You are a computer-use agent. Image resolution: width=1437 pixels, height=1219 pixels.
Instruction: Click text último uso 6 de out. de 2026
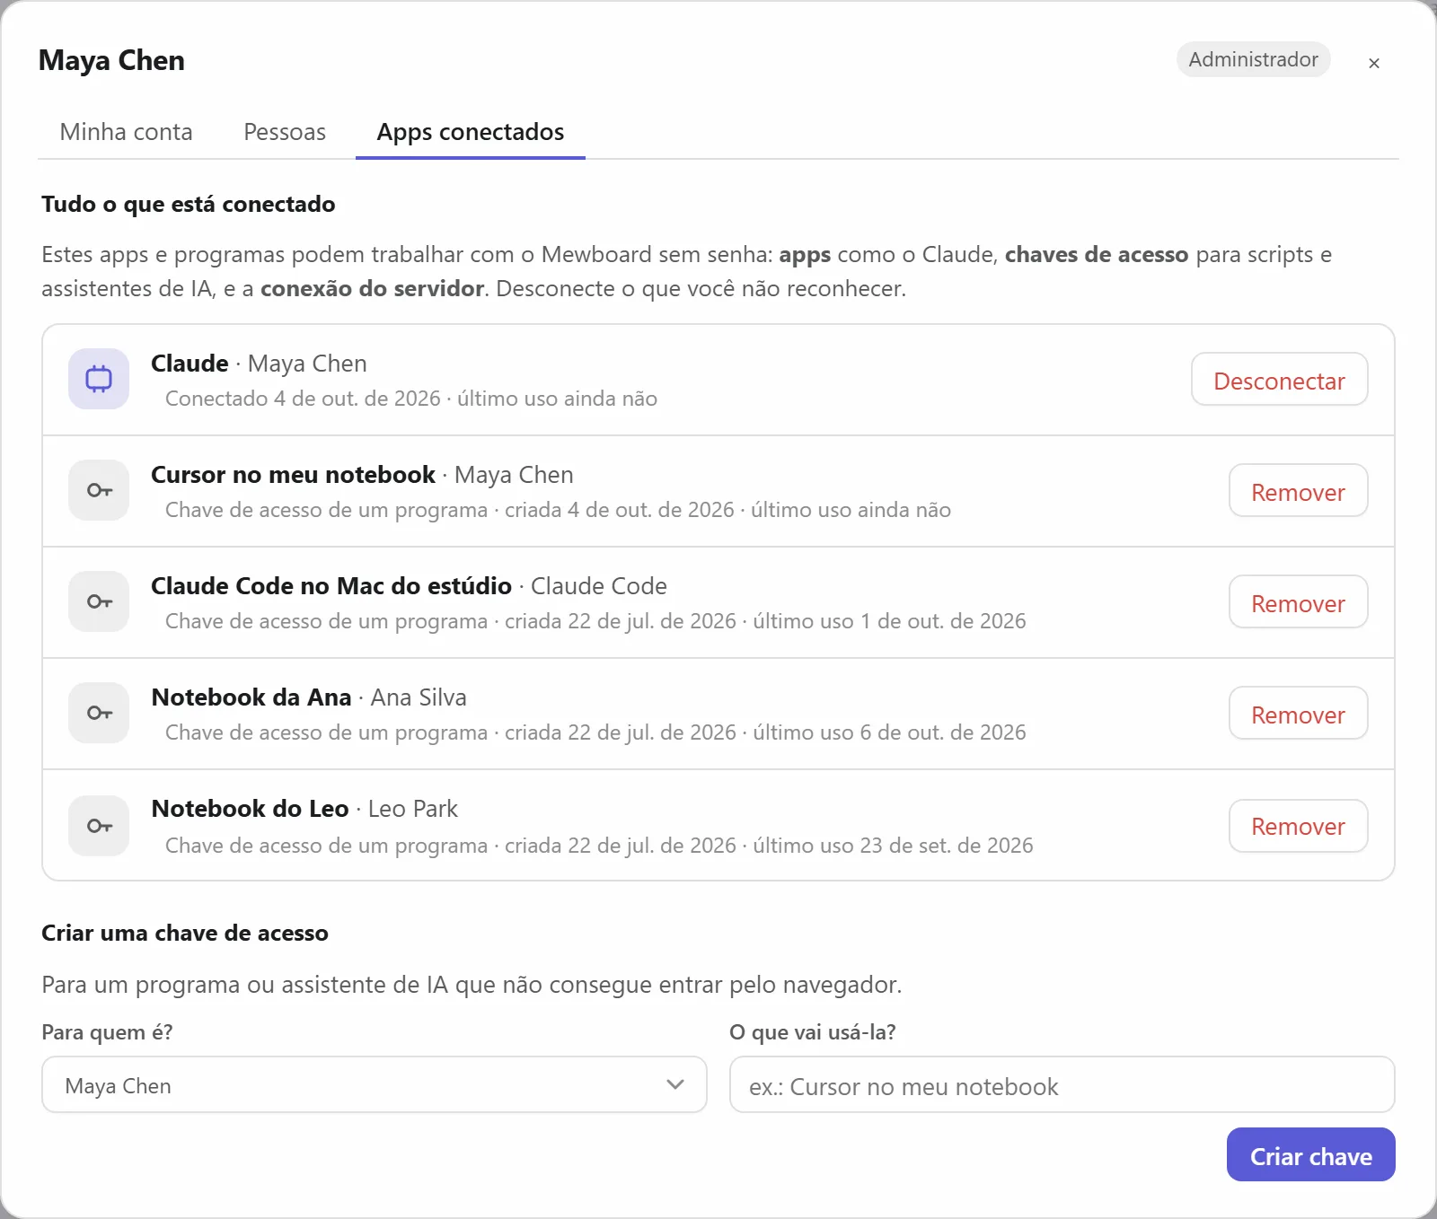(889, 732)
